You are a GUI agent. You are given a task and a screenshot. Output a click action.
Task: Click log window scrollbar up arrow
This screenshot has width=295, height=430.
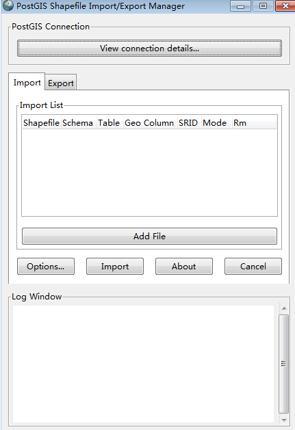[284, 308]
